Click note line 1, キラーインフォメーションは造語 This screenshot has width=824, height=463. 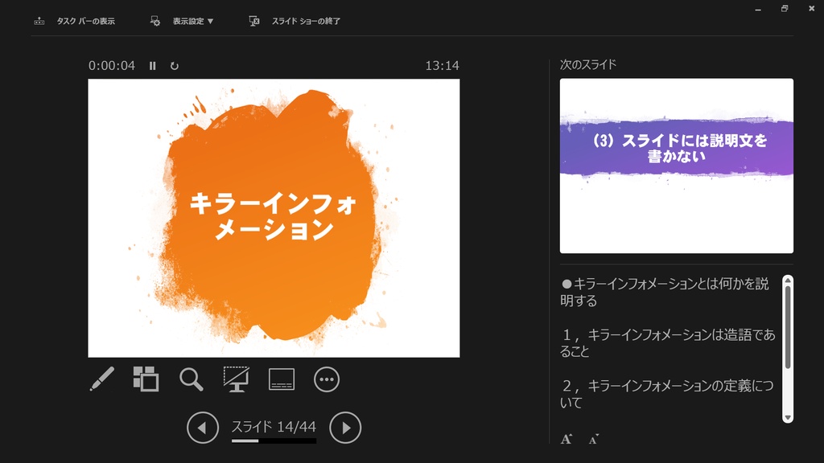pos(668,342)
